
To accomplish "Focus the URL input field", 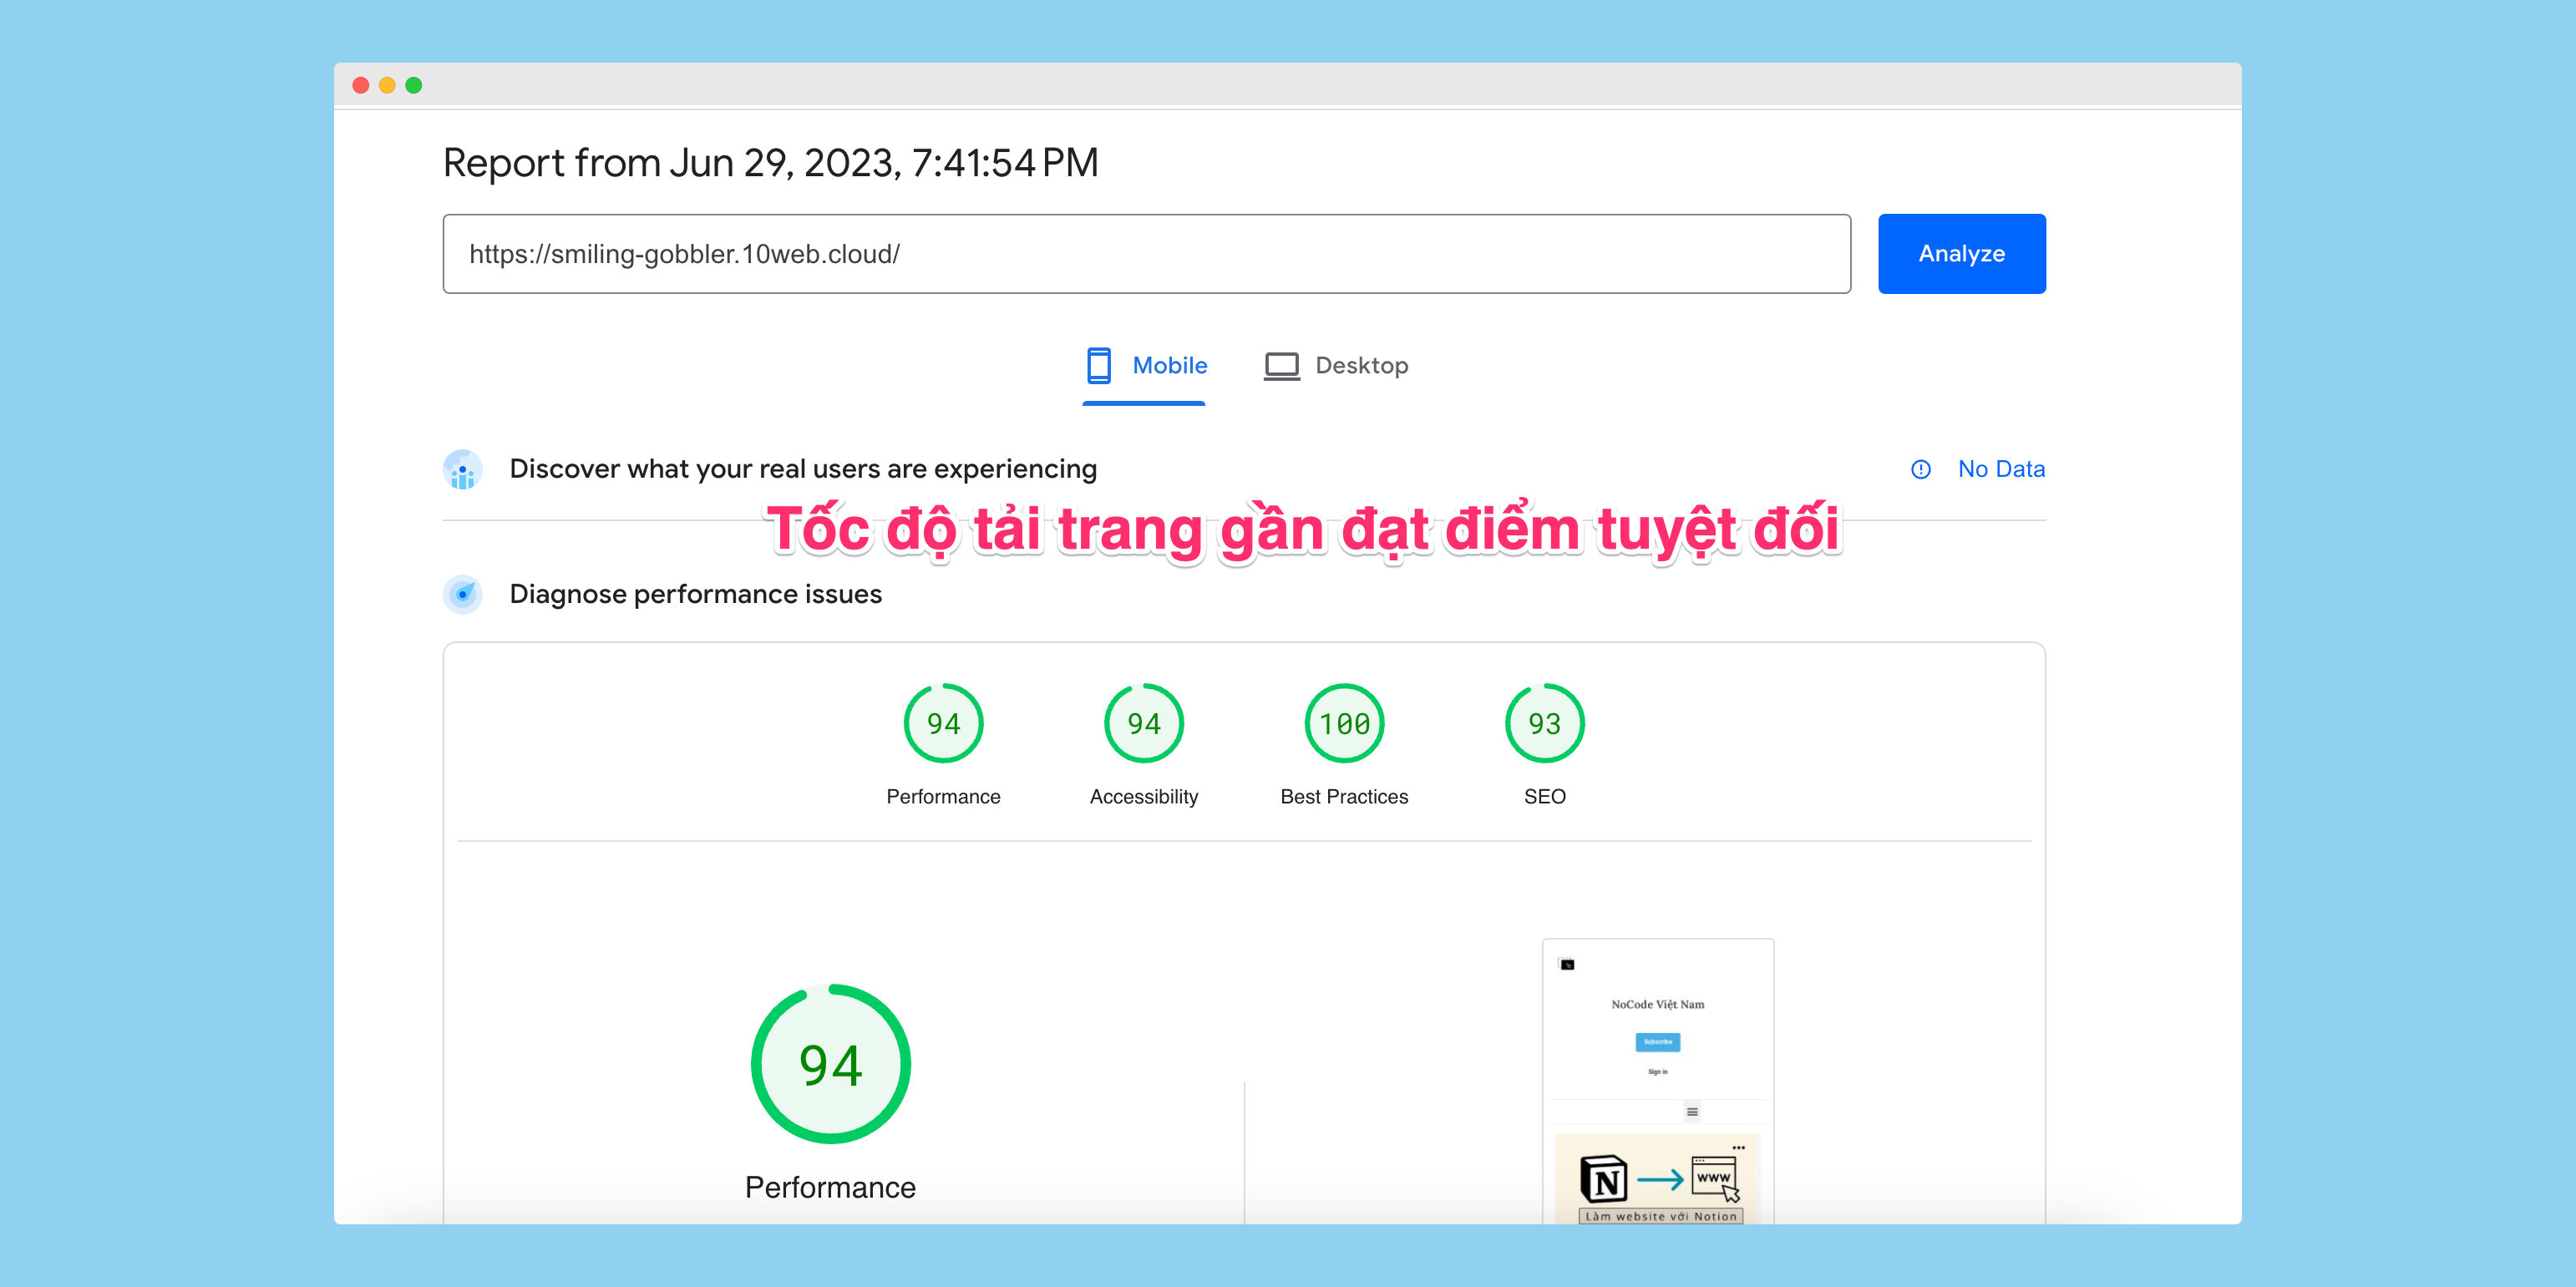I will [x=1146, y=254].
